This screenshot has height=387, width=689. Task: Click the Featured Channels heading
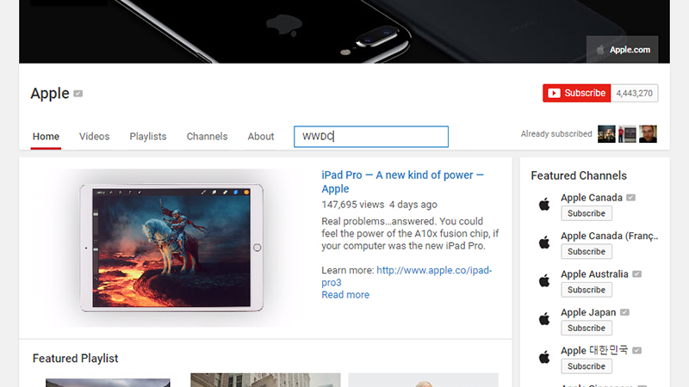point(579,175)
